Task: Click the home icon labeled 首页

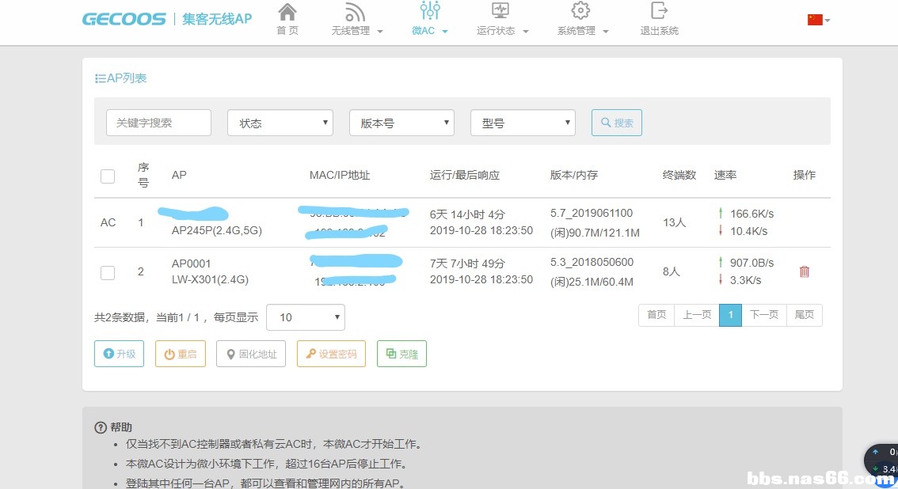Action: coord(287,11)
